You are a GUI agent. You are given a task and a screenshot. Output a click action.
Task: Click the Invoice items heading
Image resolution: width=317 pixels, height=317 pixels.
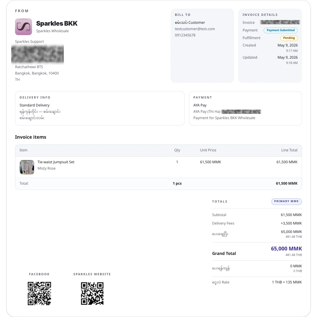click(31, 137)
